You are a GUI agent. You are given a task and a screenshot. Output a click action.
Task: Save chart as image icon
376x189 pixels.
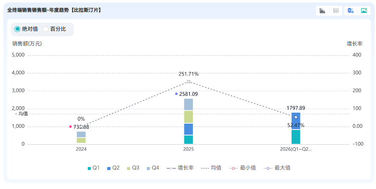[364, 11]
